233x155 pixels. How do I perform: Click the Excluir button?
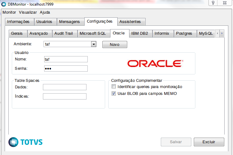pyautogui.click(x=209, y=142)
